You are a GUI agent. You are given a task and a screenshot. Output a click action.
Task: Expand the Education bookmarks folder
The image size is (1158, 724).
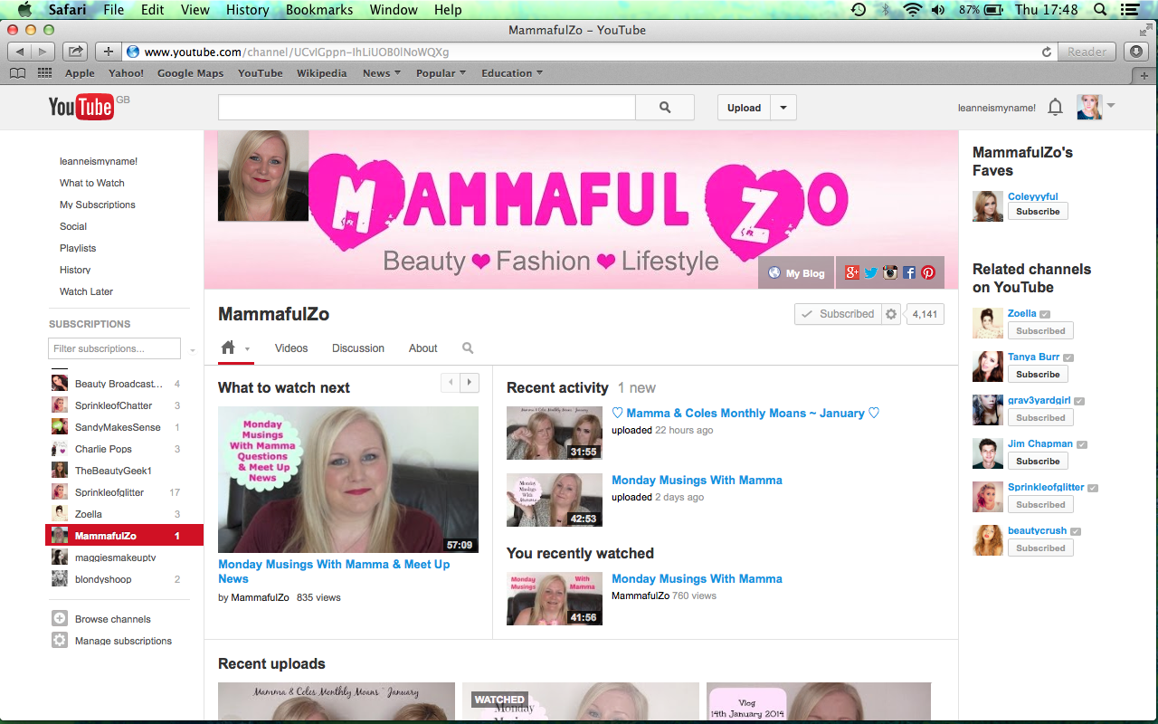tap(512, 73)
